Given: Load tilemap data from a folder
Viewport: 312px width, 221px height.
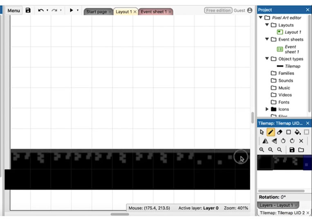Looking at the screenshot, I should tap(301, 150).
